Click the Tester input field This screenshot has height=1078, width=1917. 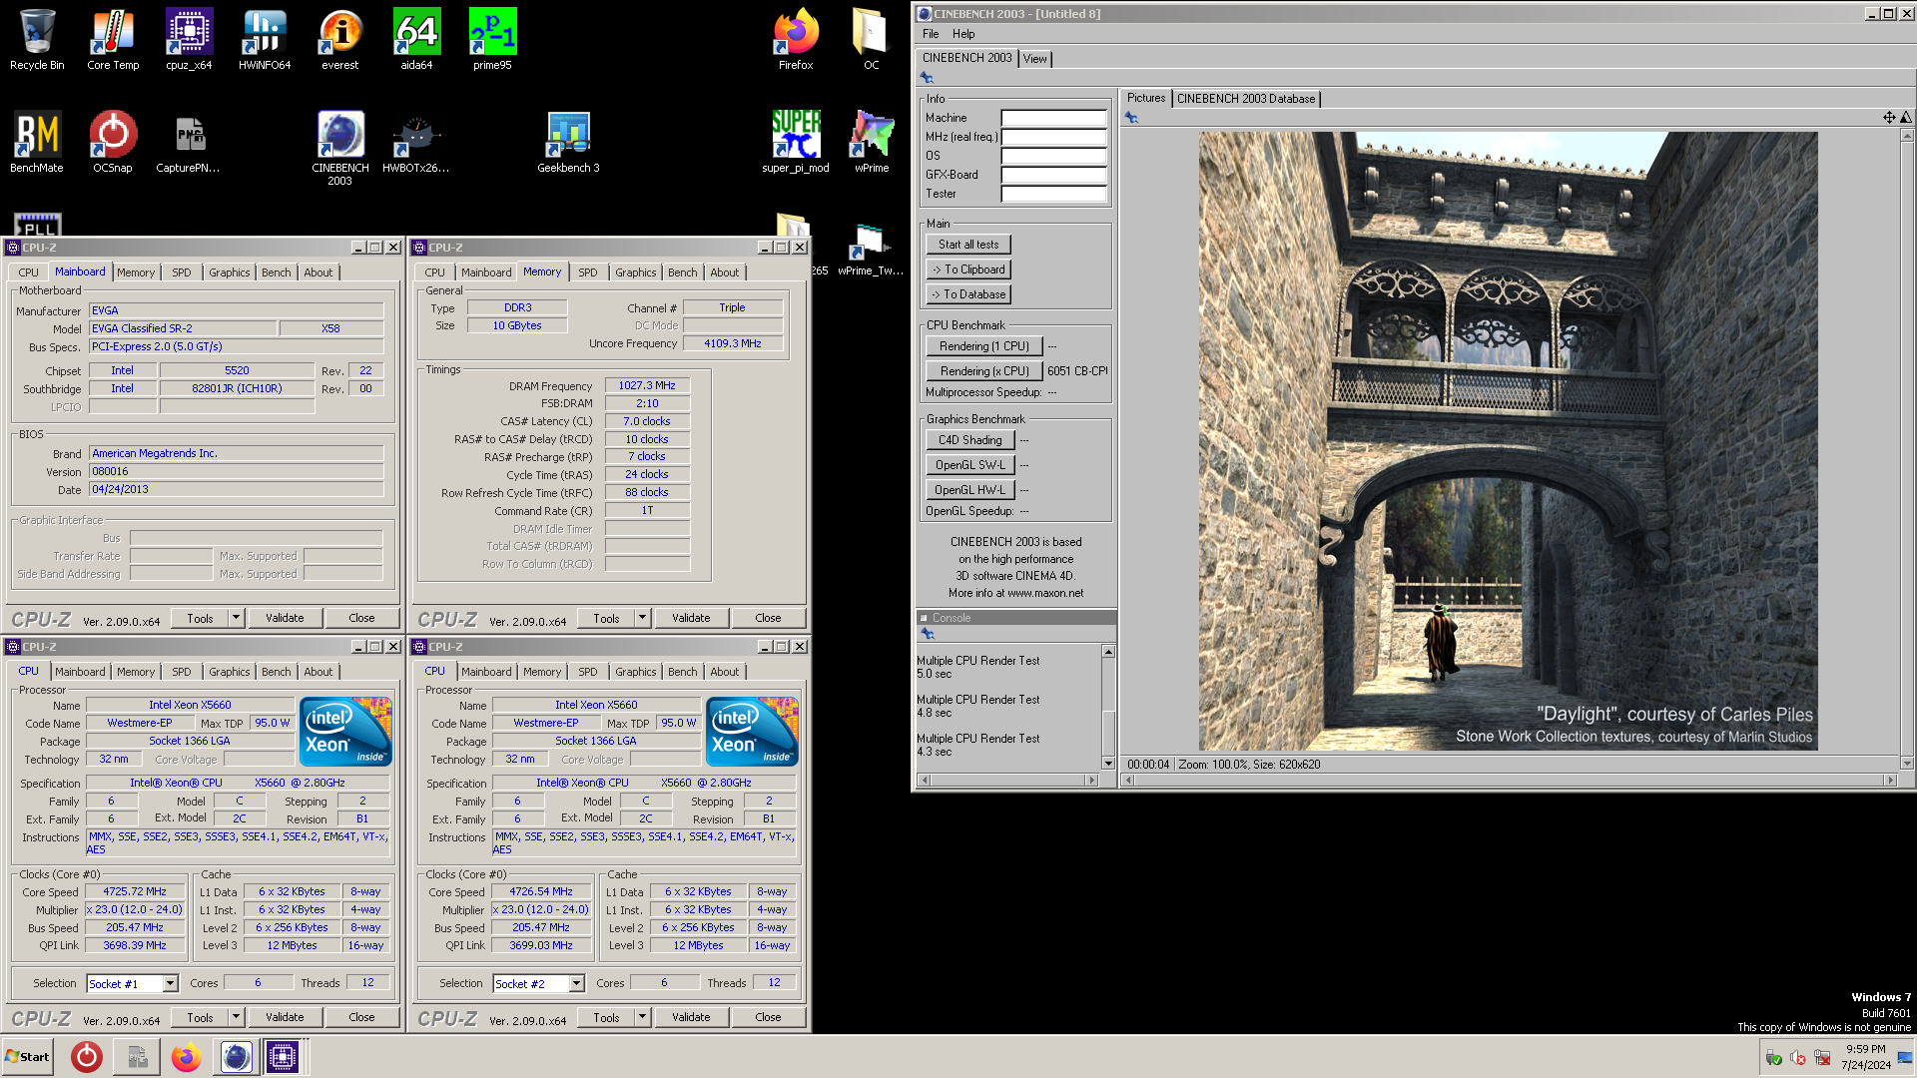click(1053, 194)
